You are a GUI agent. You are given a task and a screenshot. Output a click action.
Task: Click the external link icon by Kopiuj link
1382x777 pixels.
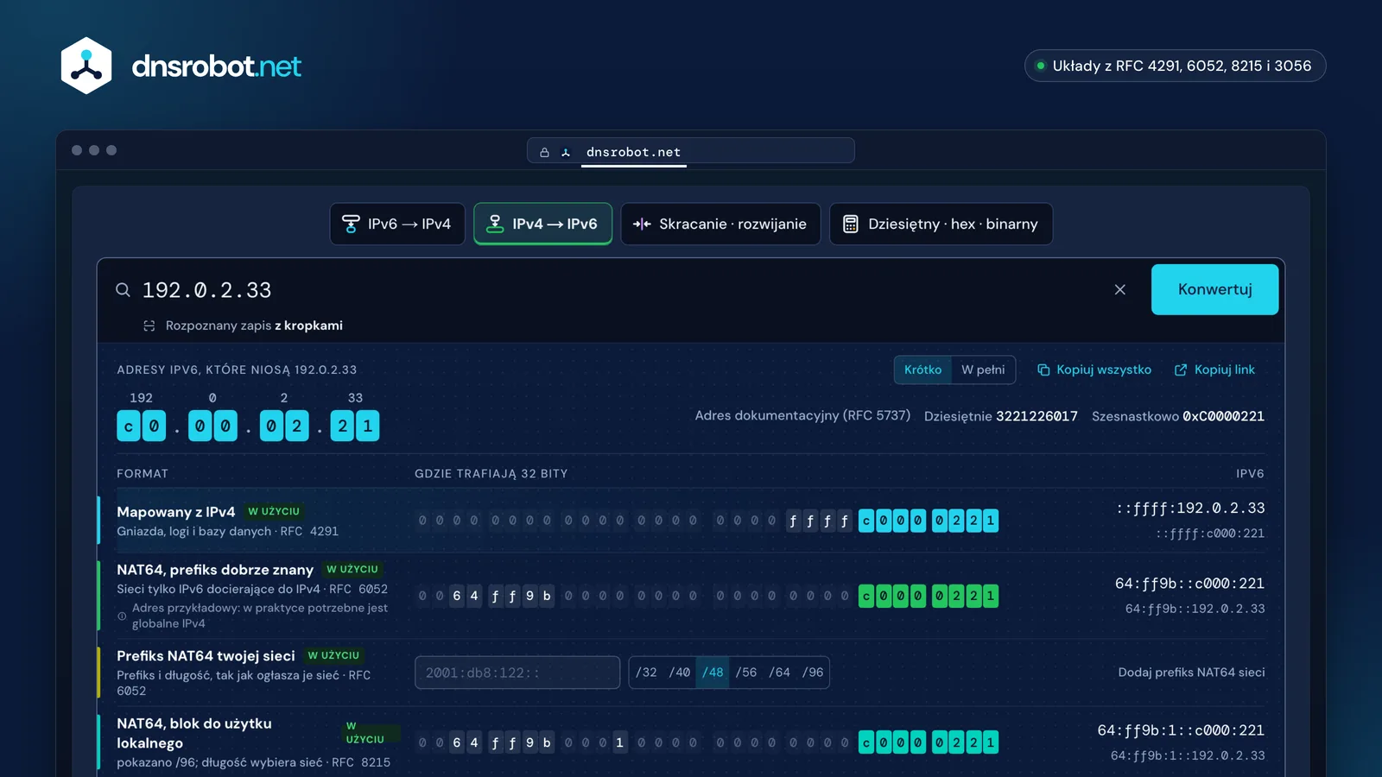1181,370
